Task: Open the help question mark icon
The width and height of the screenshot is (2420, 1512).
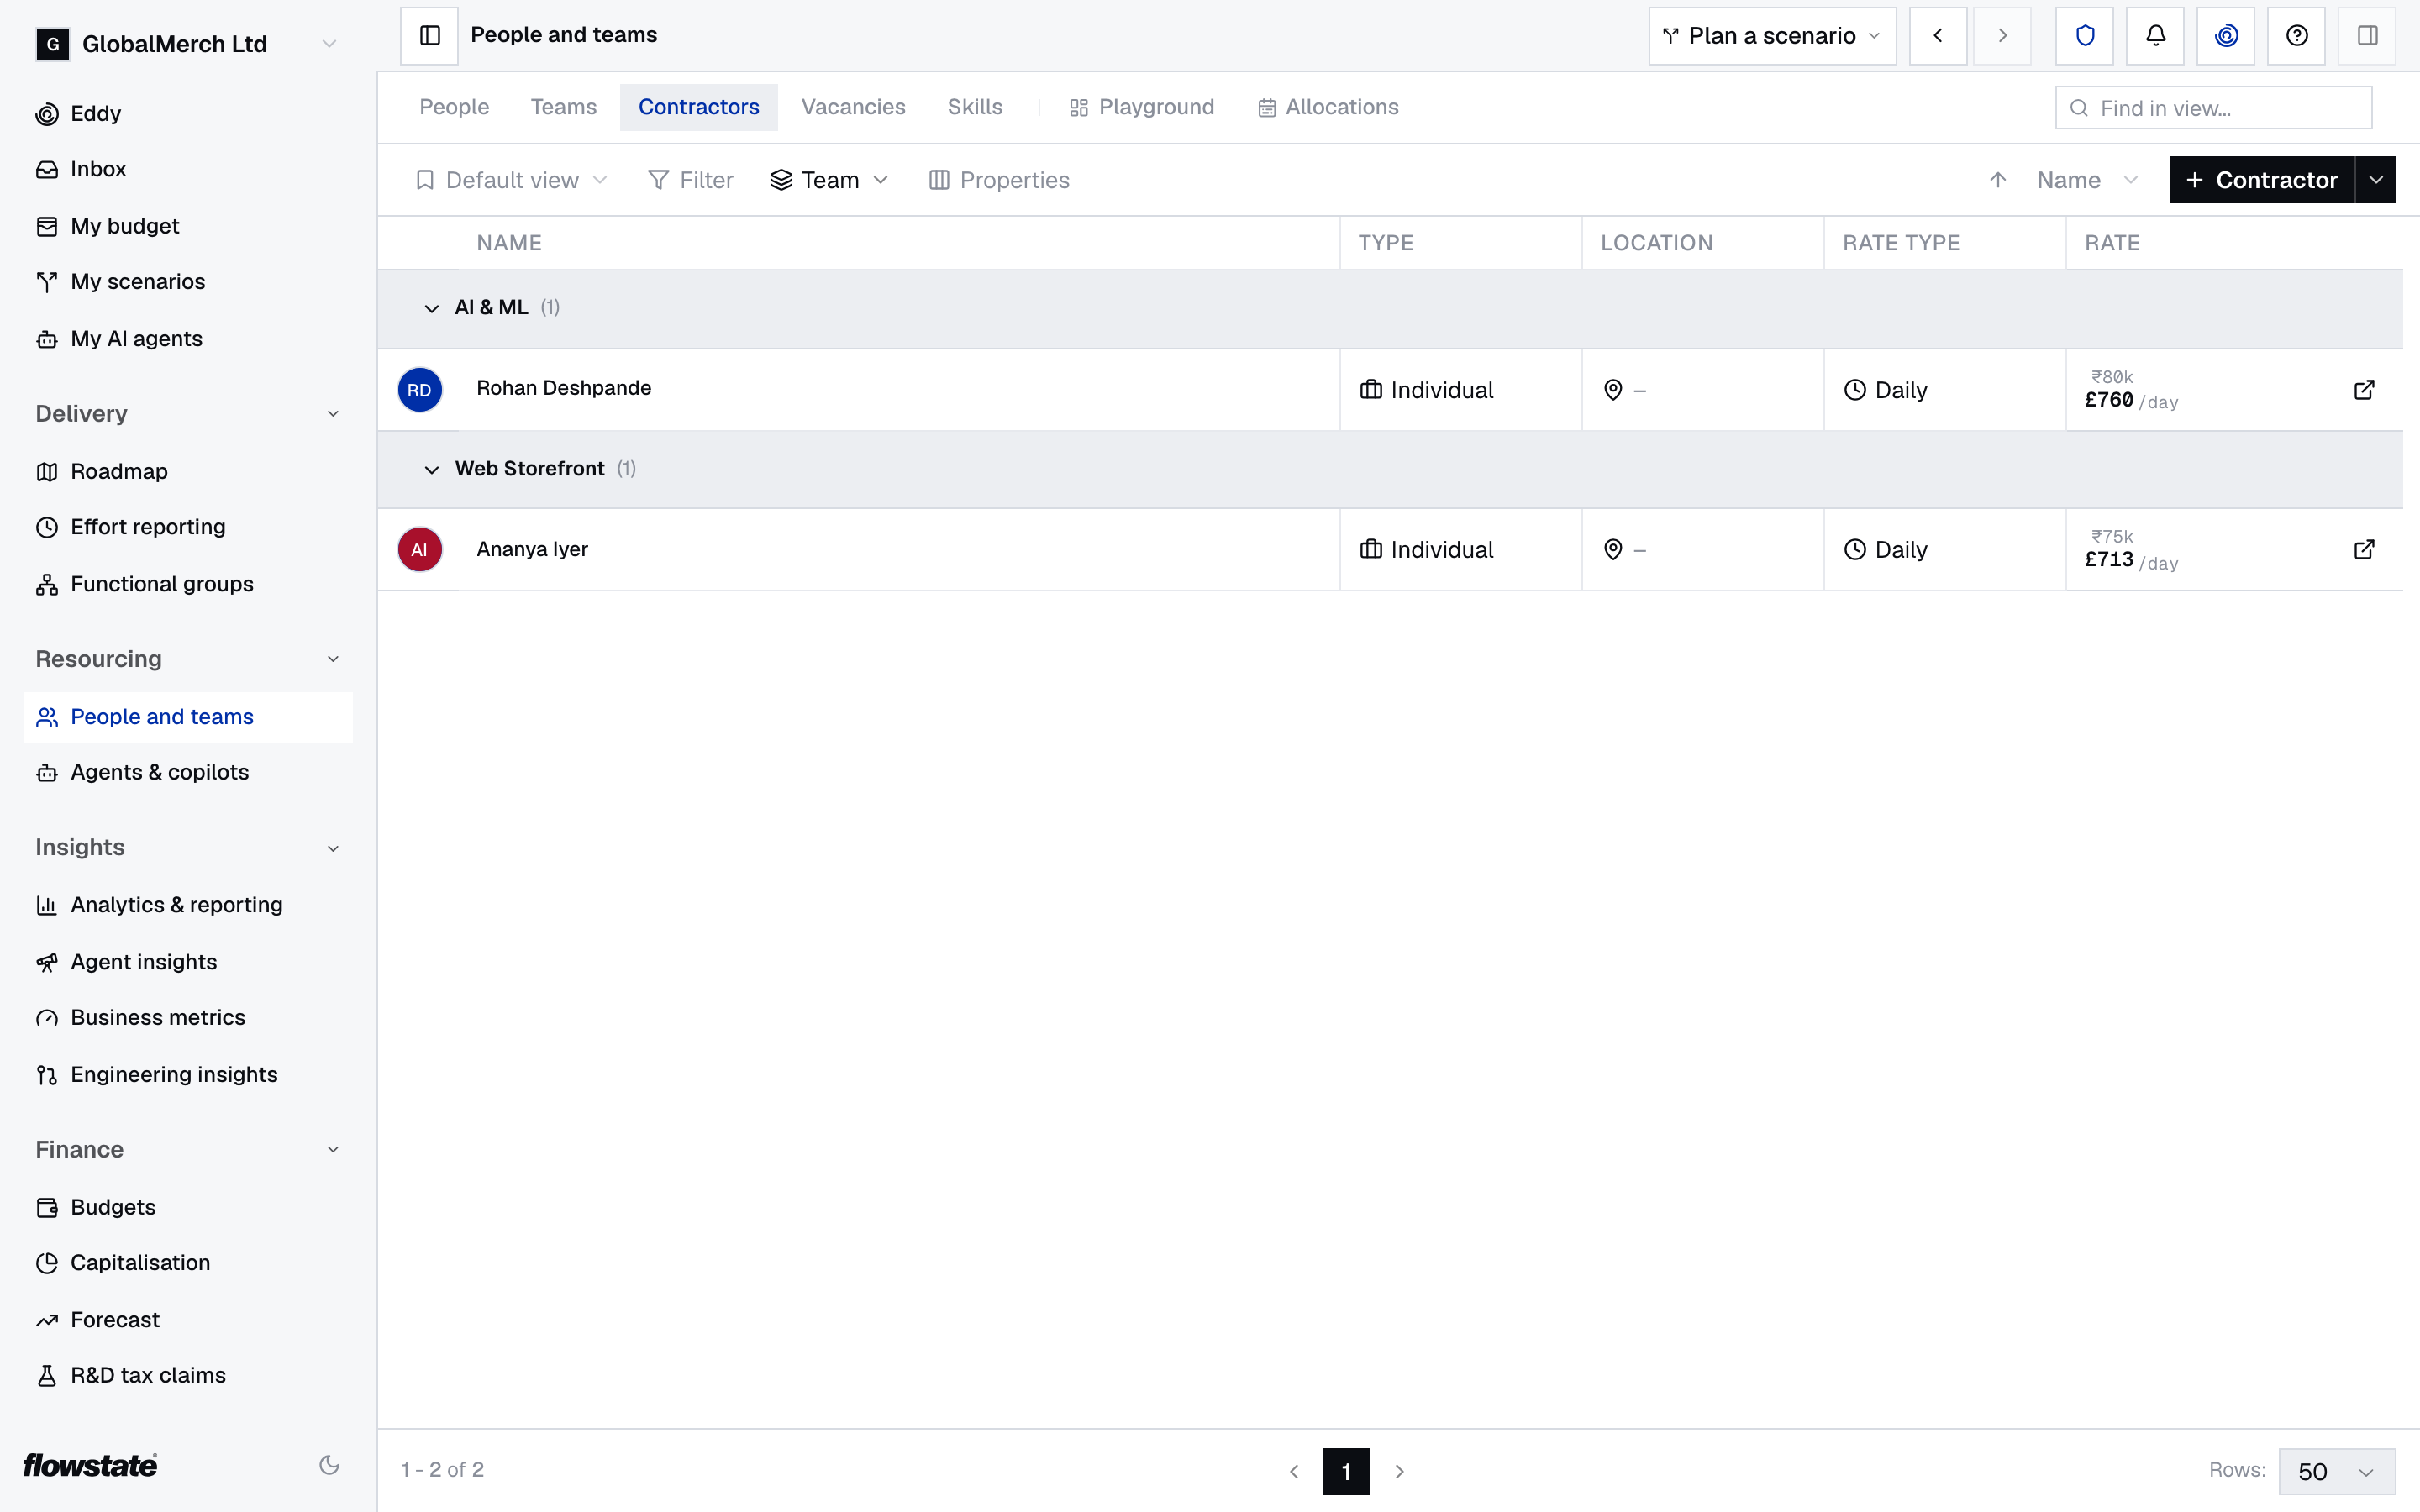Action: coord(2297,36)
